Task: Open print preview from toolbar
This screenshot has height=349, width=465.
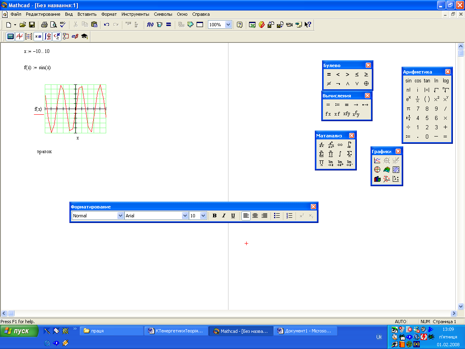Action: click(53, 25)
